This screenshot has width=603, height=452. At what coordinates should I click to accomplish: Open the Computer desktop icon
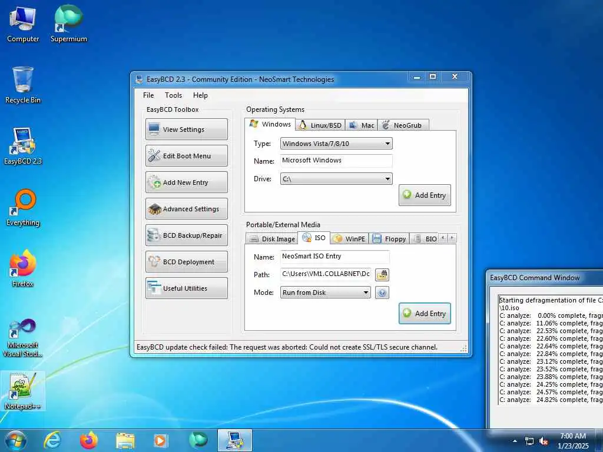pyautogui.click(x=23, y=24)
